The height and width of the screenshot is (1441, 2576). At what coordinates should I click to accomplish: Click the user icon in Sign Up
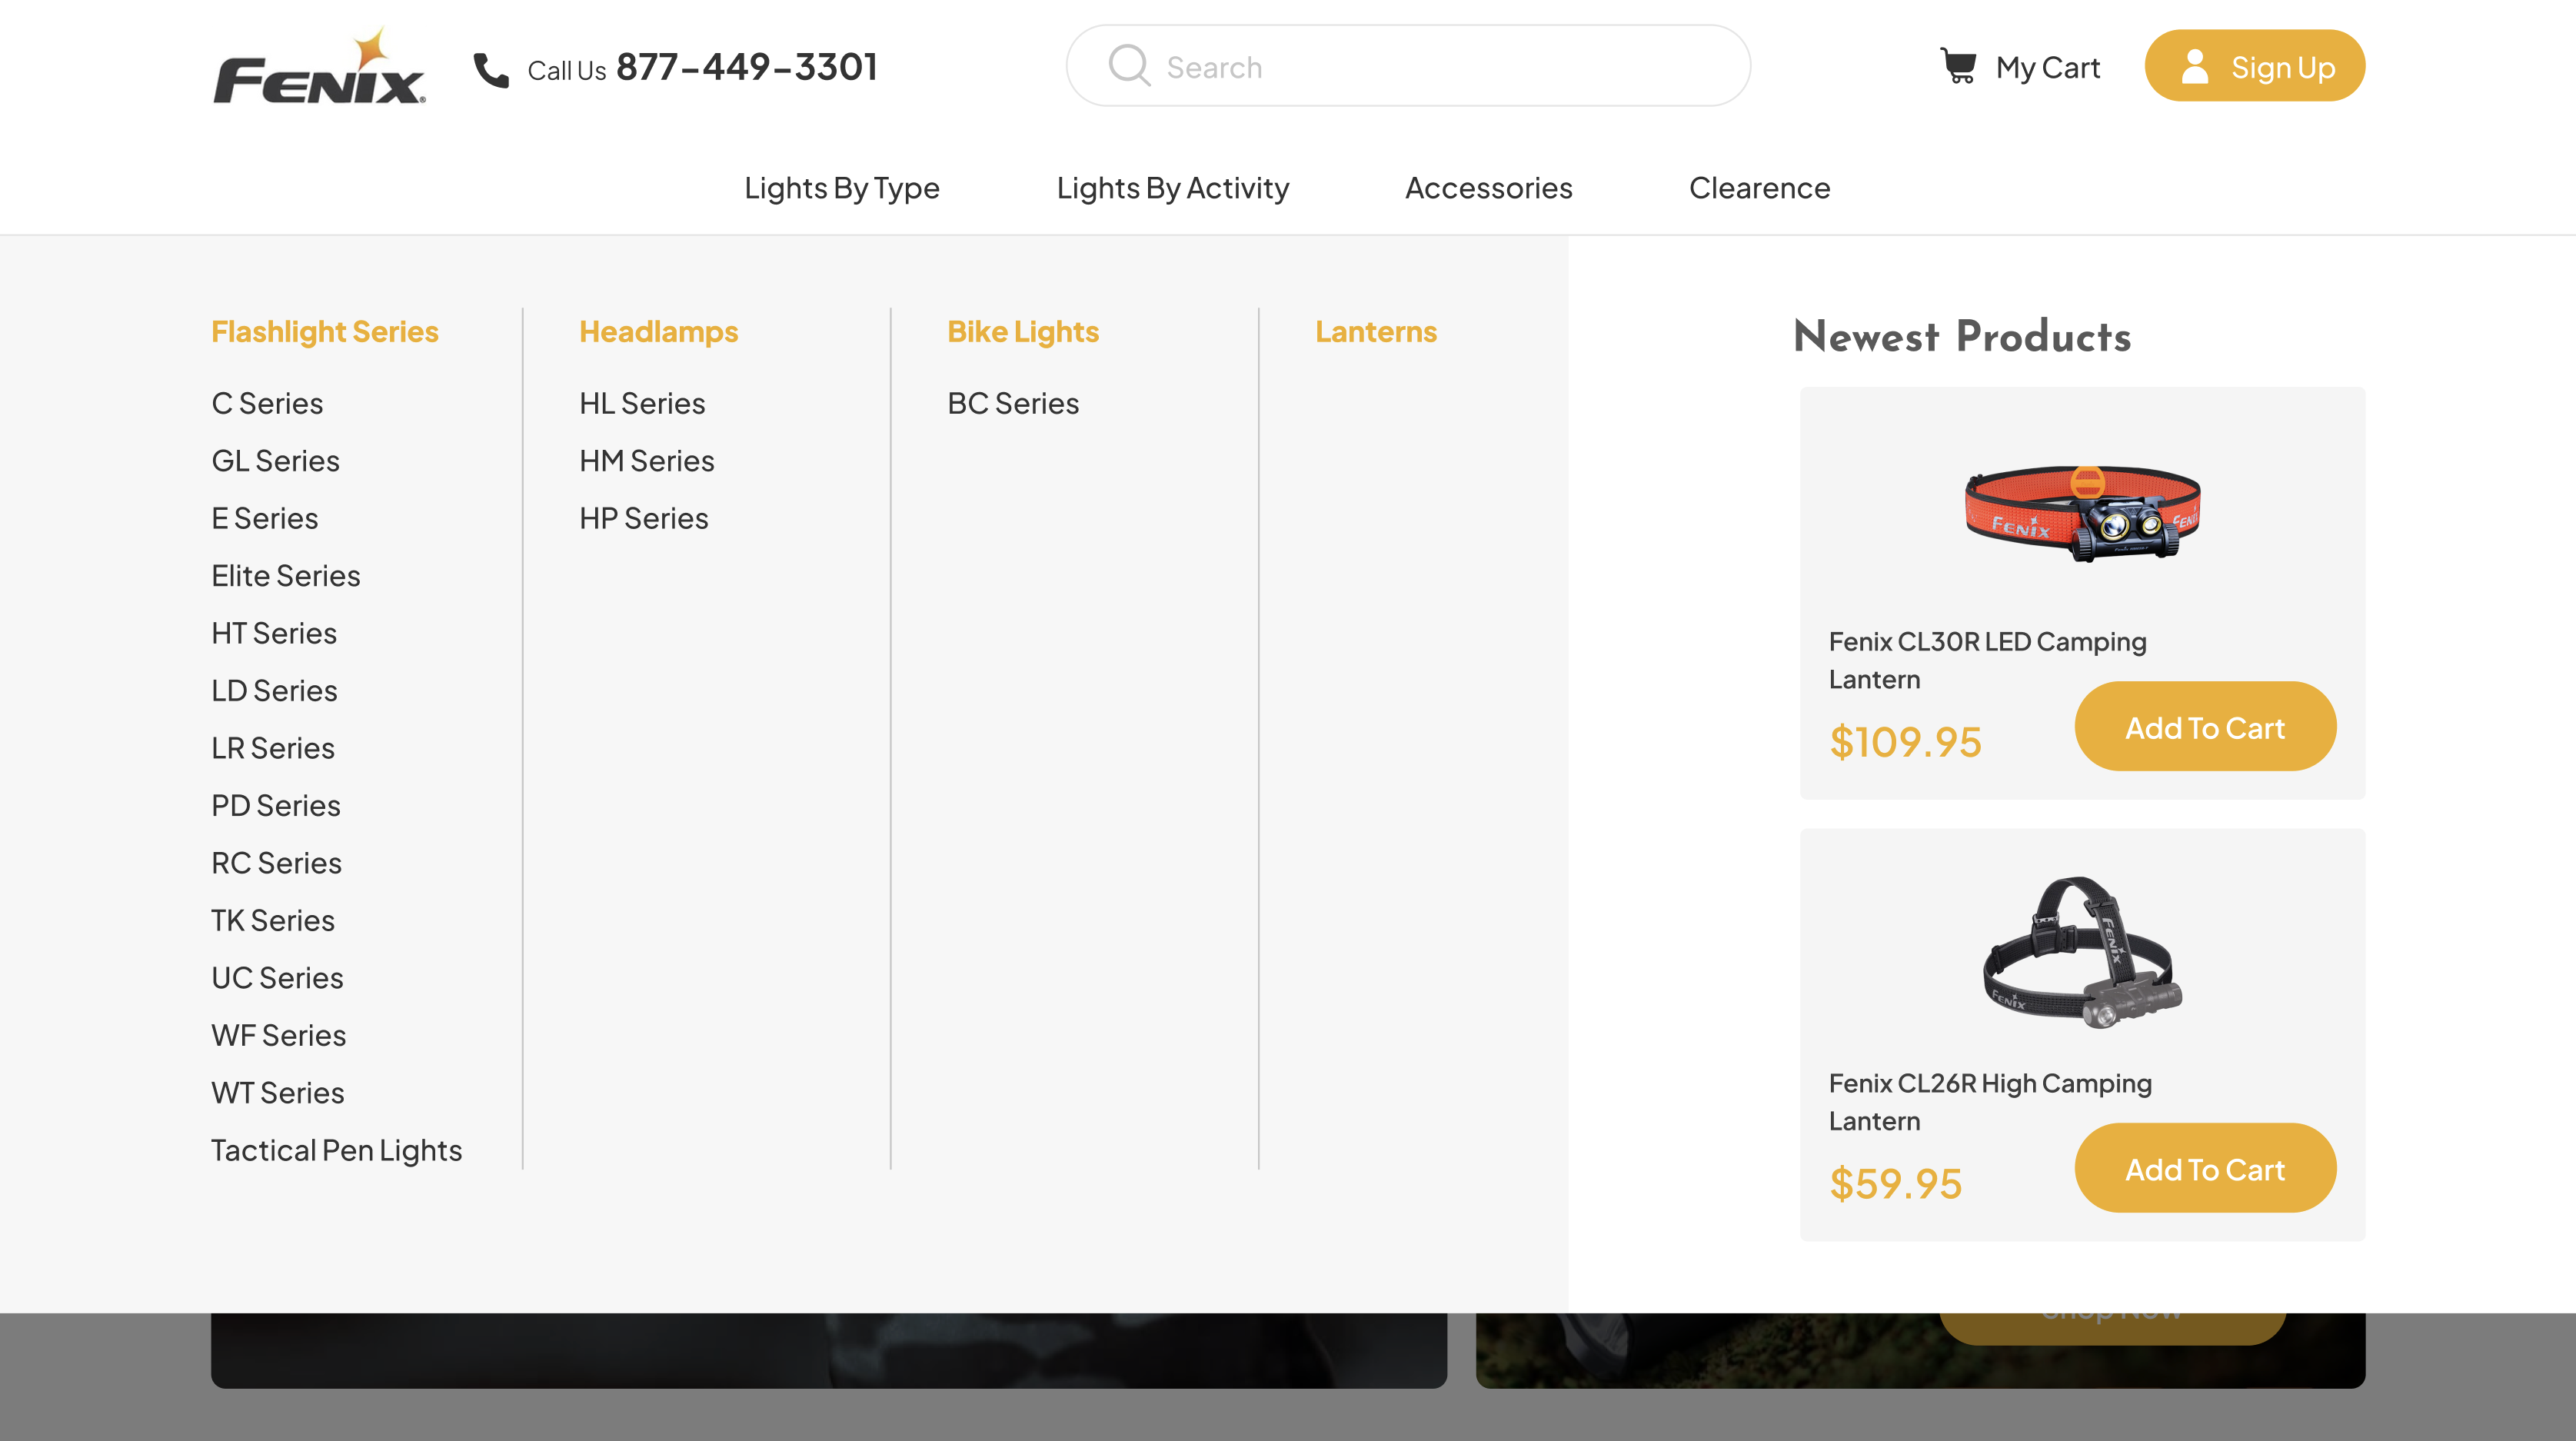[2195, 66]
